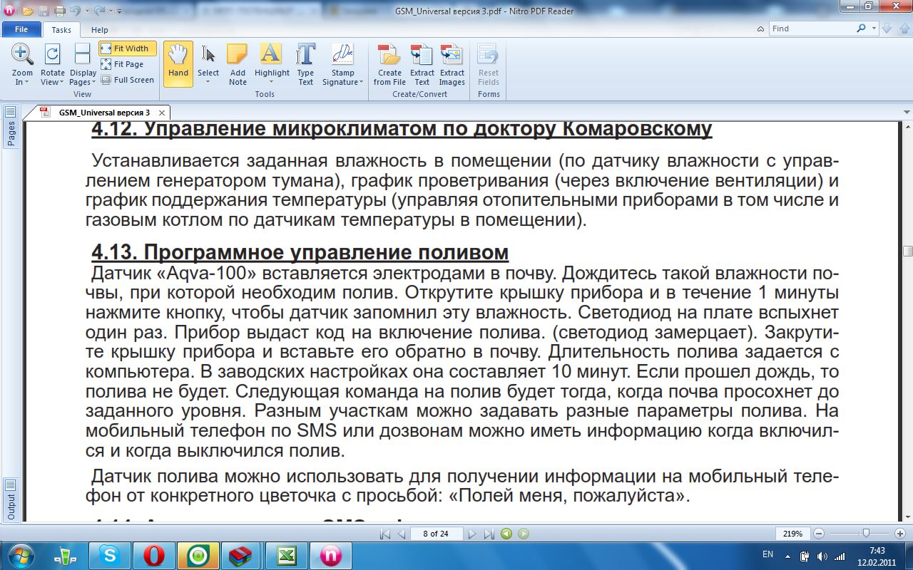Viewport: 913px width, 570px height.
Task: Click the Print icon in quick access toolbar
Action: 60,11
